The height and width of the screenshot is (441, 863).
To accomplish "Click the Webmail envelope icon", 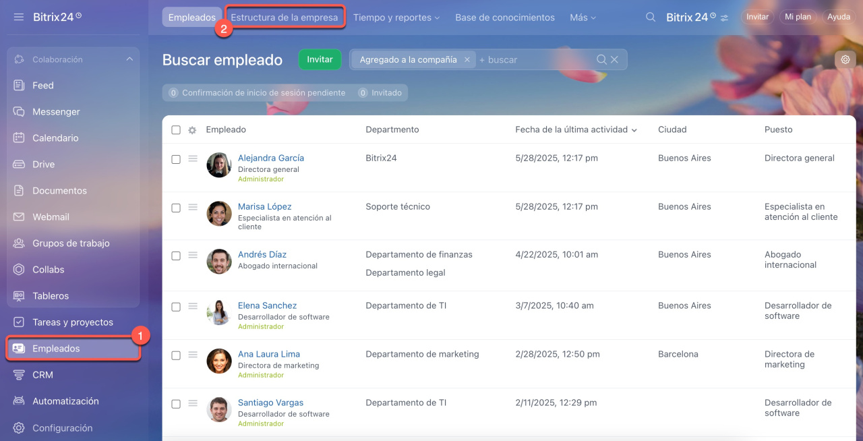I will (x=19, y=217).
